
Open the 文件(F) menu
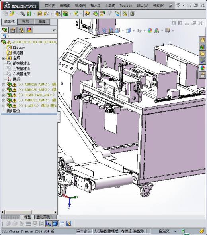coord(50,6)
